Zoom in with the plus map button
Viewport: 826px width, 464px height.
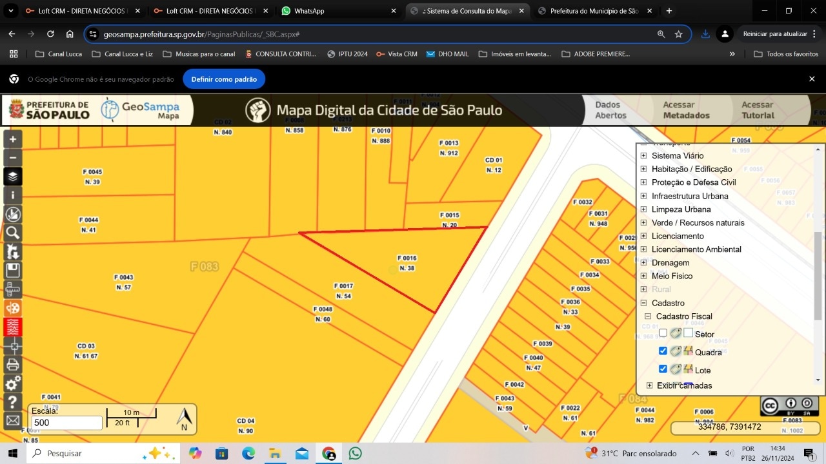pyautogui.click(x=13, y=139)
